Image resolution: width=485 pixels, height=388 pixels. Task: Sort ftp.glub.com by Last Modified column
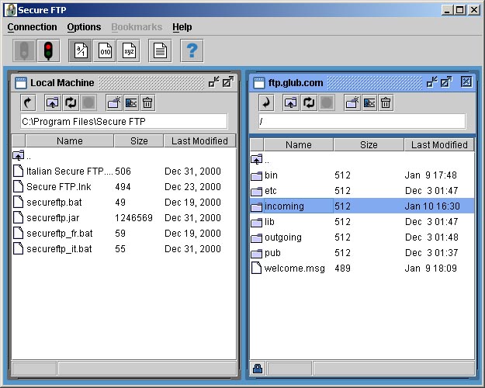point(439,145)
